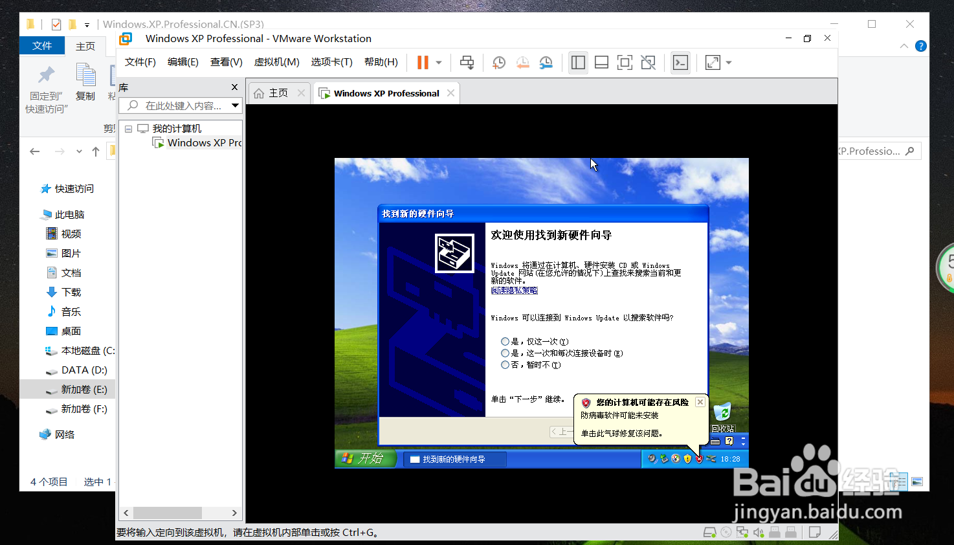Image resolution: width=954 pixels, height=545 pixels.
Task: Close the library panel with X
Action: [234, 87]
